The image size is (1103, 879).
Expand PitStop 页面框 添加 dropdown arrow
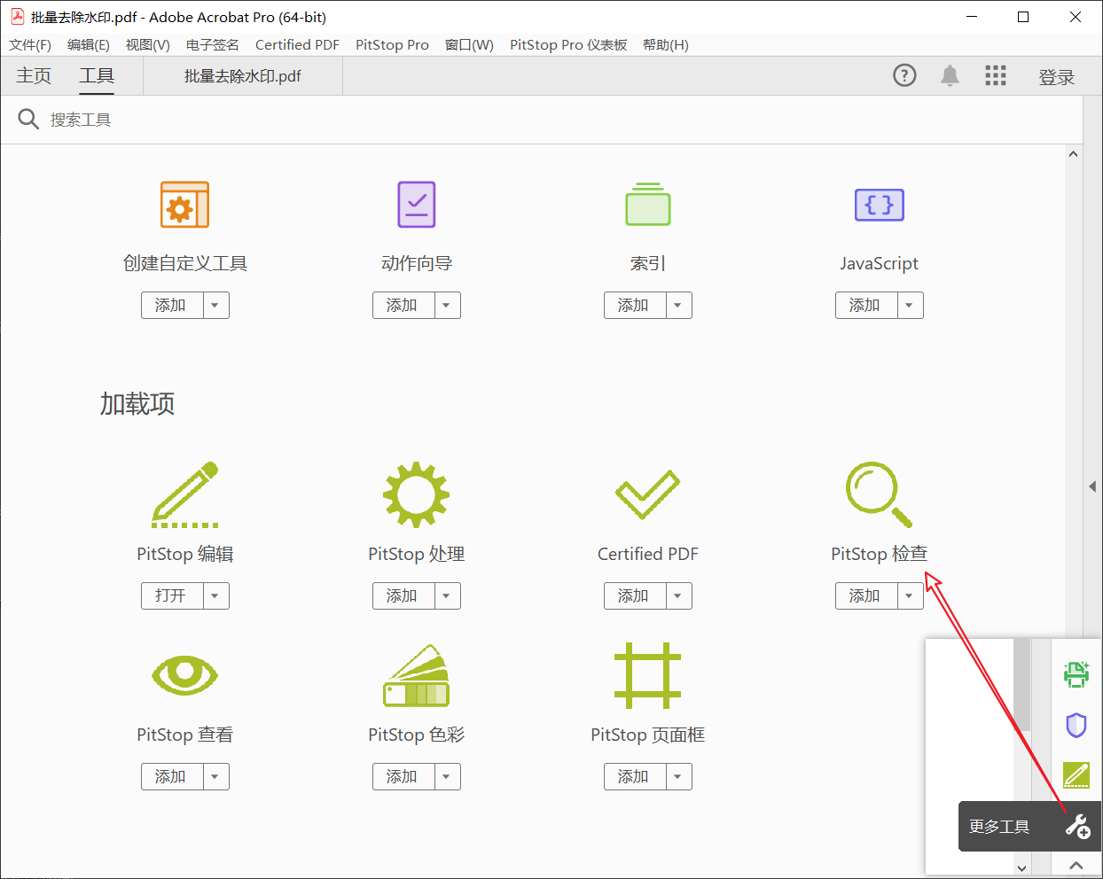pyautogui.click(x=678, y=776)
